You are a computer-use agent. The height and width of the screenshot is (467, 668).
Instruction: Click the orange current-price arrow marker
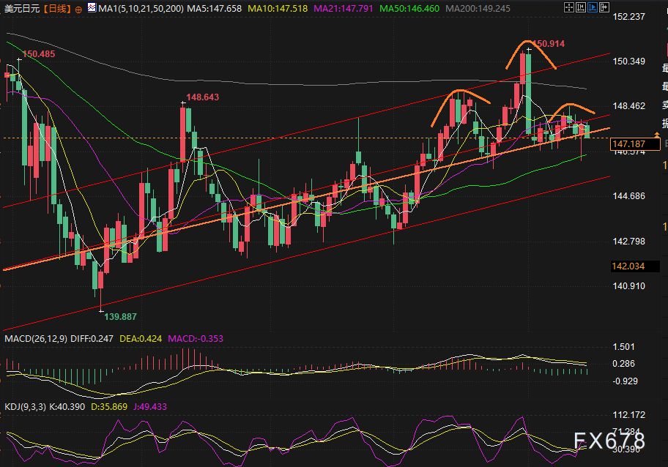point(657,135)
